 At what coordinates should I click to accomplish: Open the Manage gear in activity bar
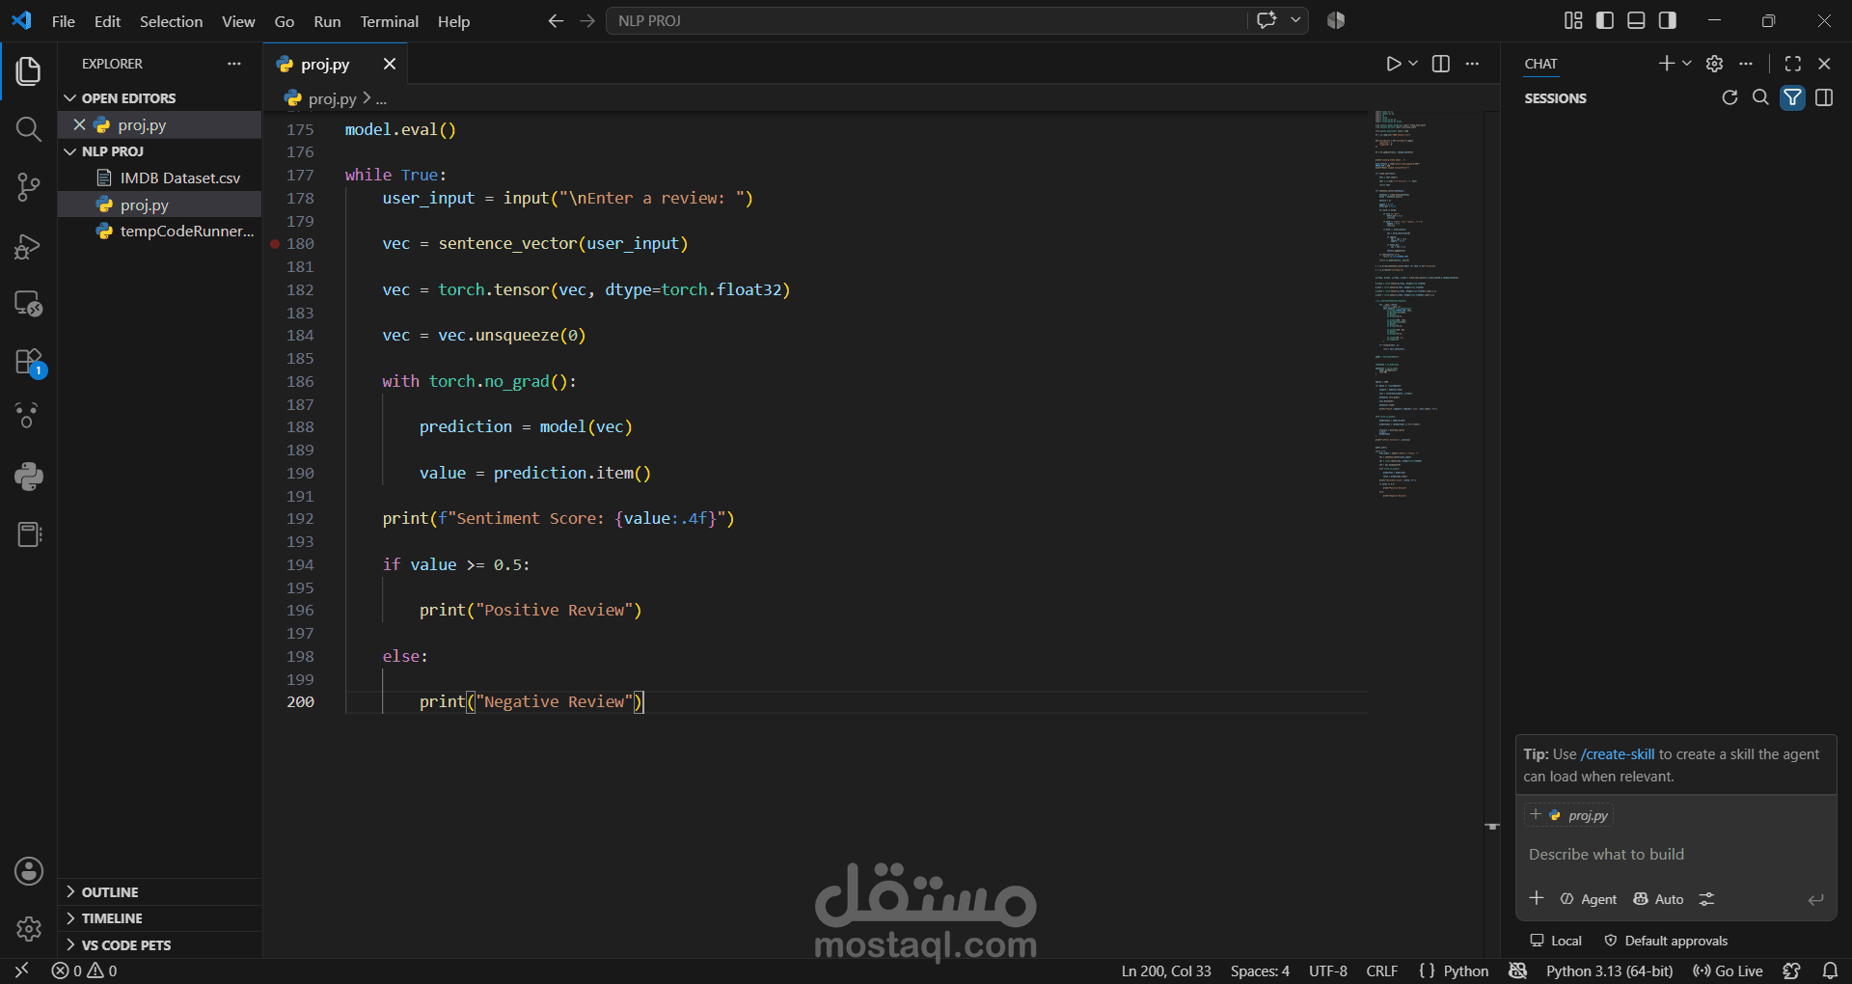(28, 929)
